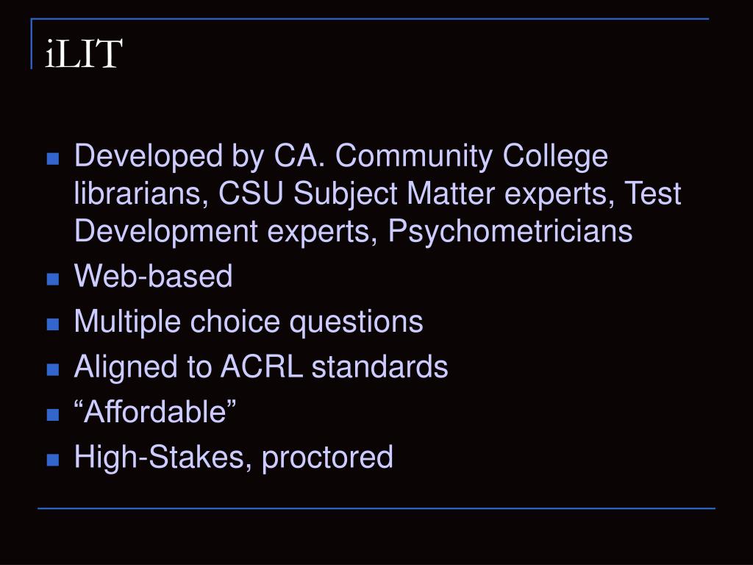753x565 pixels.
Task: Click the blue horizontal line at slide bottom
Action: click(376, 508)
